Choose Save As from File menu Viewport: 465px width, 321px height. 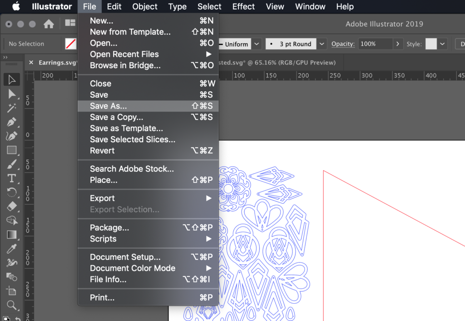click(x=148, y=106)
